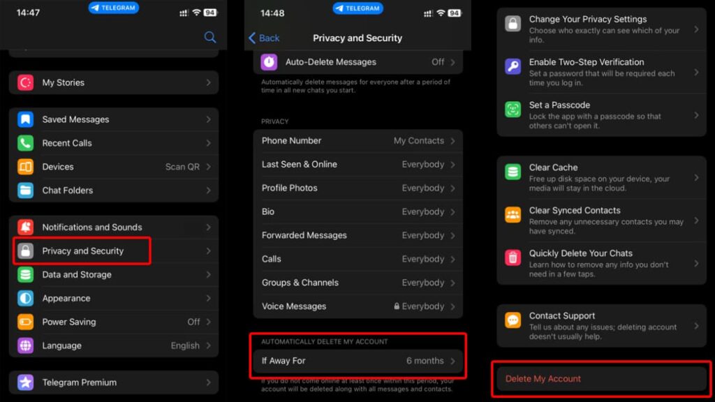
Task: Tap the Quickly Delete Your Chats trash icon
Action: pos(513,258)
